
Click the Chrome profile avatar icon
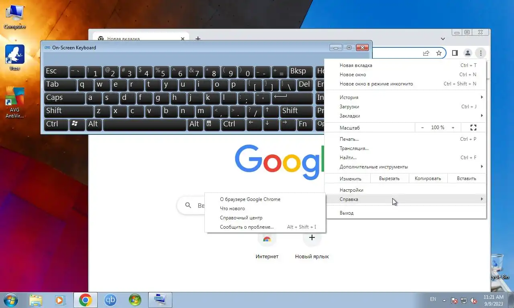coord(468,53)
